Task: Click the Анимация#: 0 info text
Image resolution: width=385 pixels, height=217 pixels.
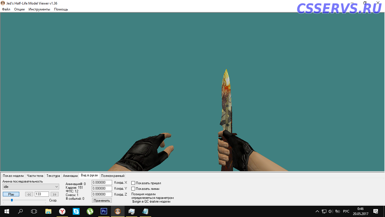Action: coord(76,184)
